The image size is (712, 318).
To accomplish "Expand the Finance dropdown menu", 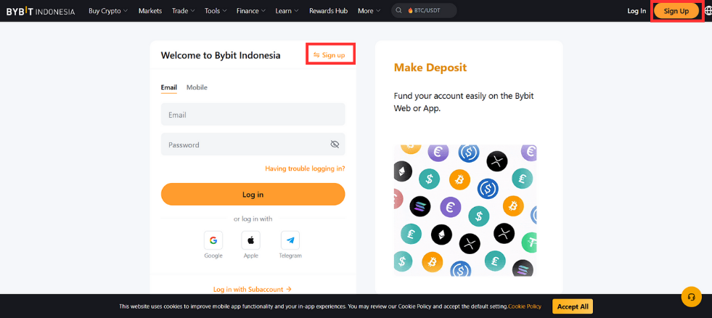I will pos(251,11).
